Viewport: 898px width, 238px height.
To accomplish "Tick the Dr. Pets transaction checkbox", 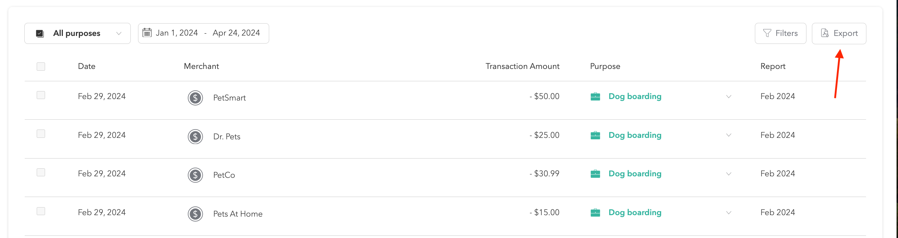I will [41, 134].
